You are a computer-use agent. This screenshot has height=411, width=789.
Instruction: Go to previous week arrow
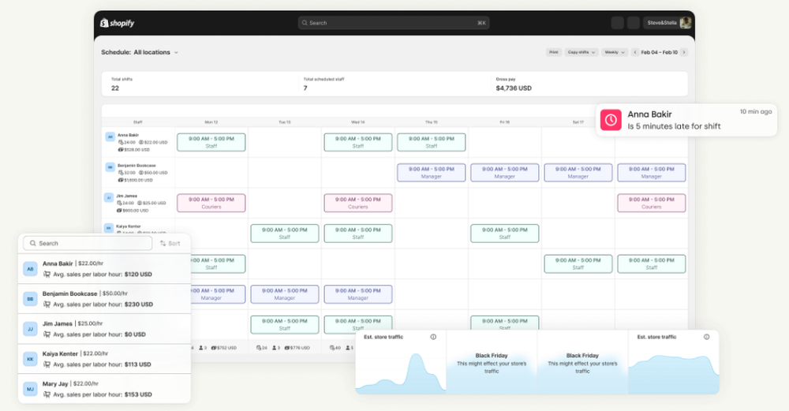click(635, 52)
